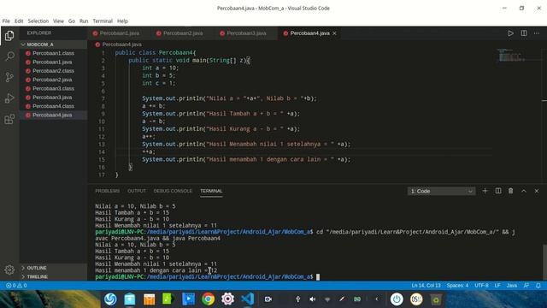Open the File menu
This screenshot has height=308, width=547.
6,21
